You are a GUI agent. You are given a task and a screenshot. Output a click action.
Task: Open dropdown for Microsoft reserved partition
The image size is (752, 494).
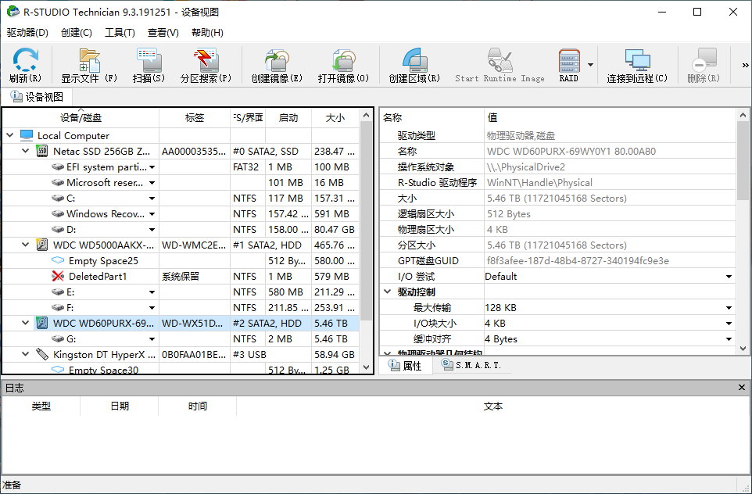point(152,183)
